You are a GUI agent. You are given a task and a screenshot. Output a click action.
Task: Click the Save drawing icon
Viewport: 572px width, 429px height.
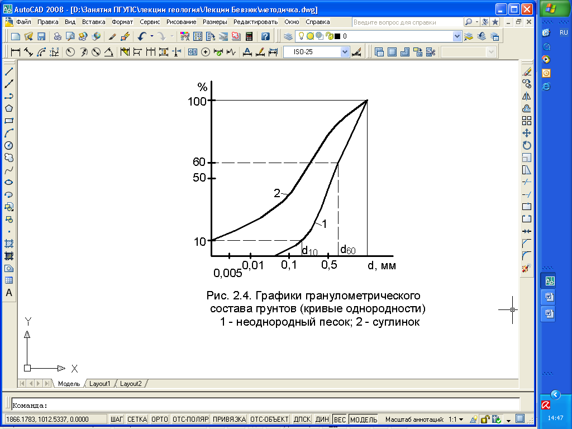click(x=41, y=36)
